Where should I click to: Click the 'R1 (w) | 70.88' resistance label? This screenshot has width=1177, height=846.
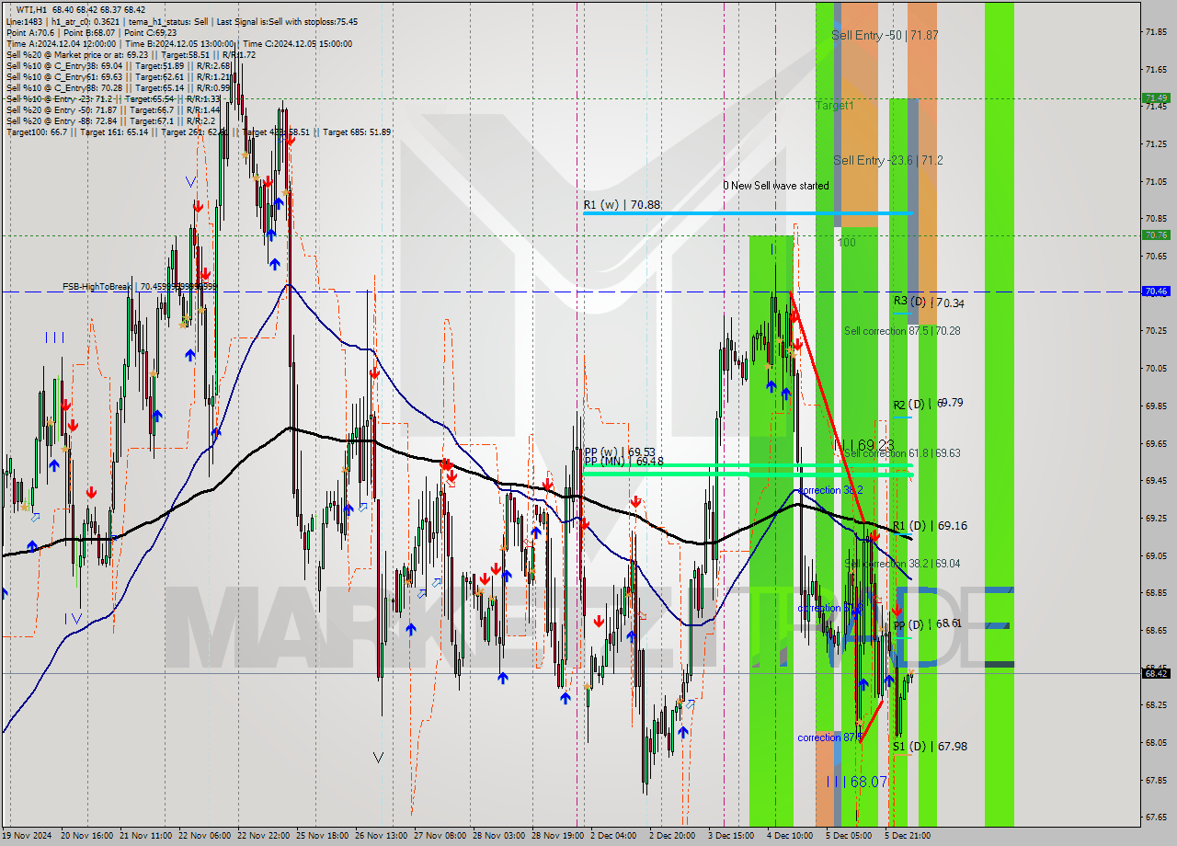pyautogui.click(x=621, y=205)
